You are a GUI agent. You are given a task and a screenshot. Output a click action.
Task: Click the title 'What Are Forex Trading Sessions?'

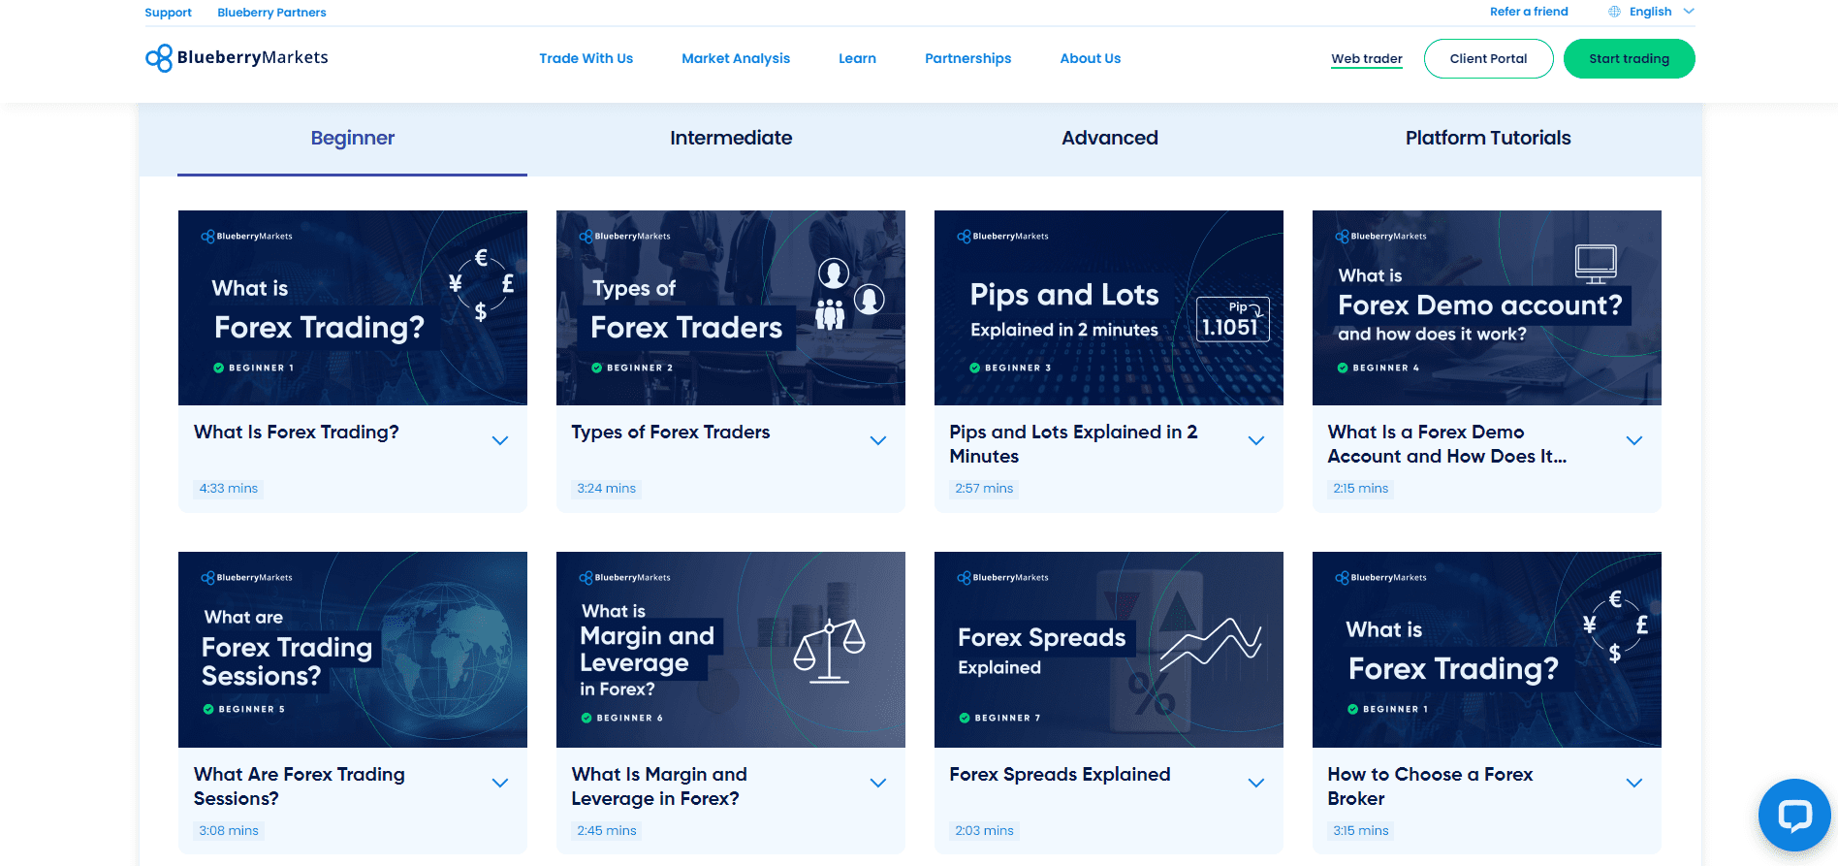pyautogui.click(x=300, y=786)
